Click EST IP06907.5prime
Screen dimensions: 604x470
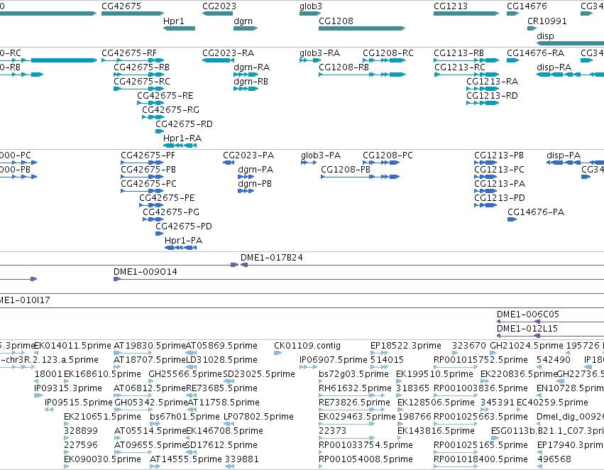point(308,367)
